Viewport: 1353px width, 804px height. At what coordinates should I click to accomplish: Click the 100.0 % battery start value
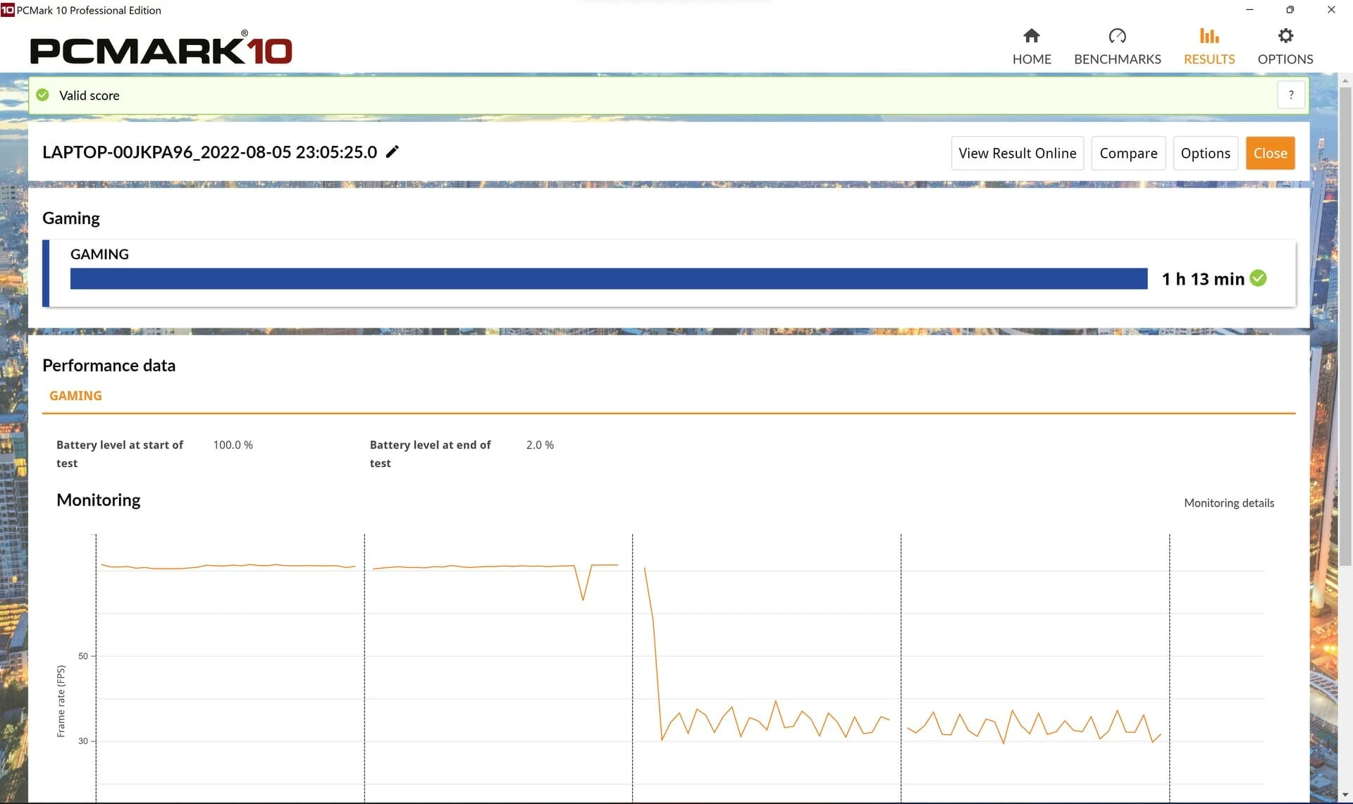pyautogui.click(x=233, y=445)
